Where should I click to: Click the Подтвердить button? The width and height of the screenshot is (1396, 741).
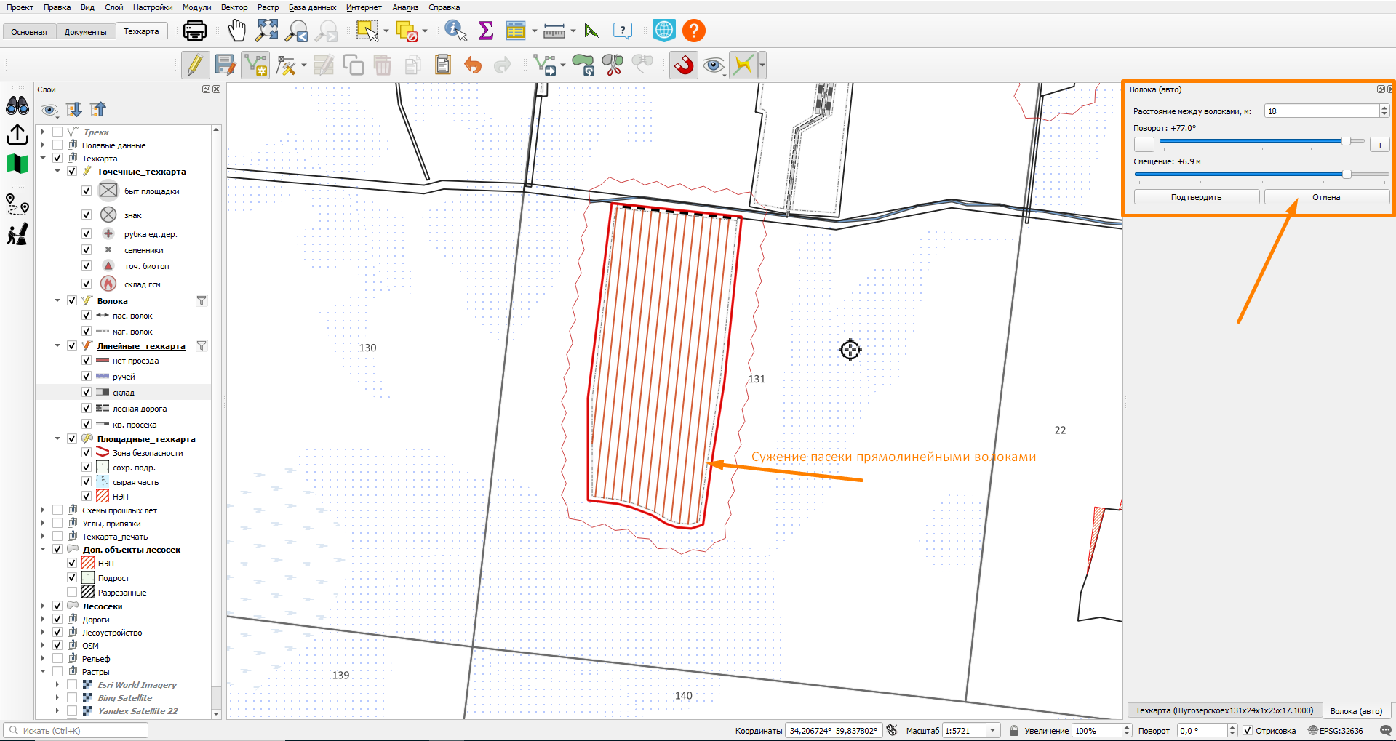coord(1196,197)
